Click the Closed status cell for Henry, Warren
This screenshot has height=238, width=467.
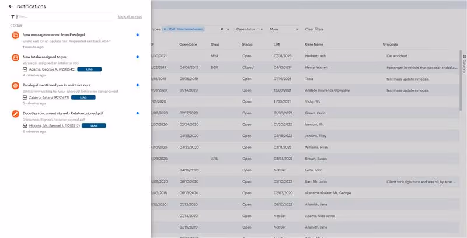point(248,68)
